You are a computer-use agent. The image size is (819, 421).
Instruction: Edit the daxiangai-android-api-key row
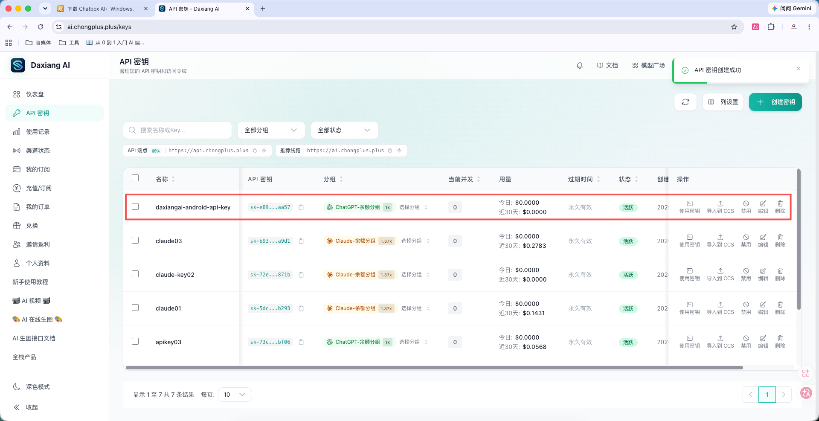pos(763,207)
